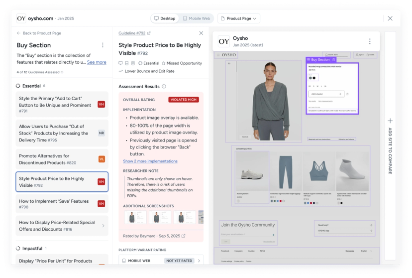Image resolution: width=412 pixels, height=278 pixels.
Task: Click Need help? row arrow in screenshot
Action: tap(371, 225)
